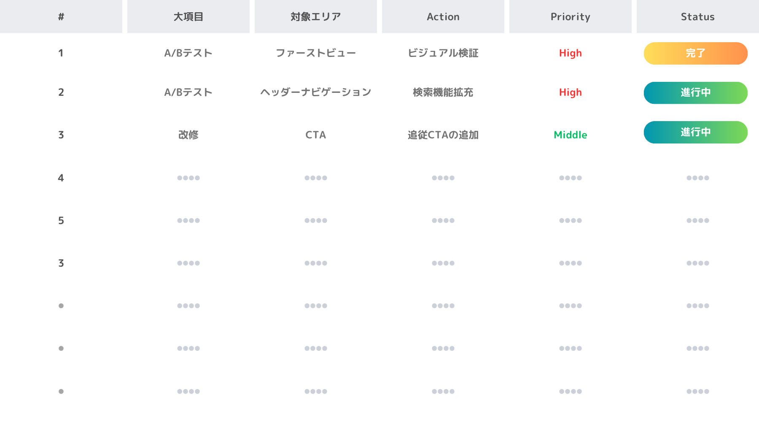The height and width of the screenshot is (422, 759).
Task: Select the green Middle priority label
Action: [571, 135]
